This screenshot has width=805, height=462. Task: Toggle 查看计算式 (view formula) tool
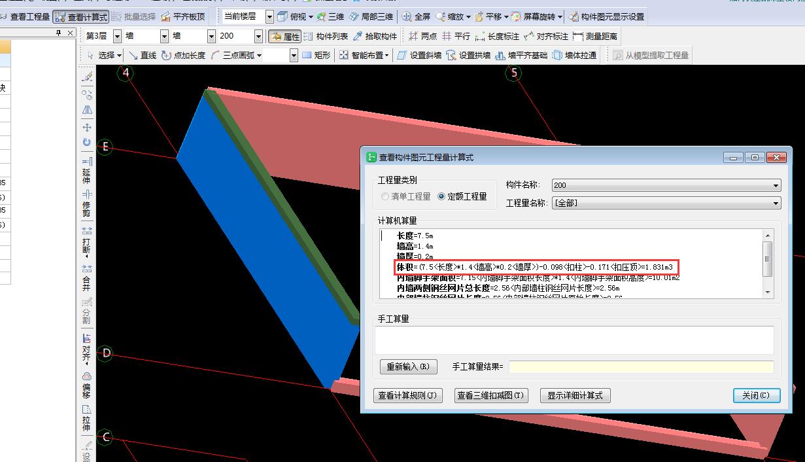coord(80,16)
